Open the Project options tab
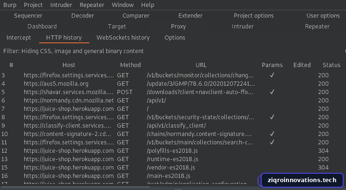Image resolution: width=346 pixels, height=190 pixels. point(253,16)
